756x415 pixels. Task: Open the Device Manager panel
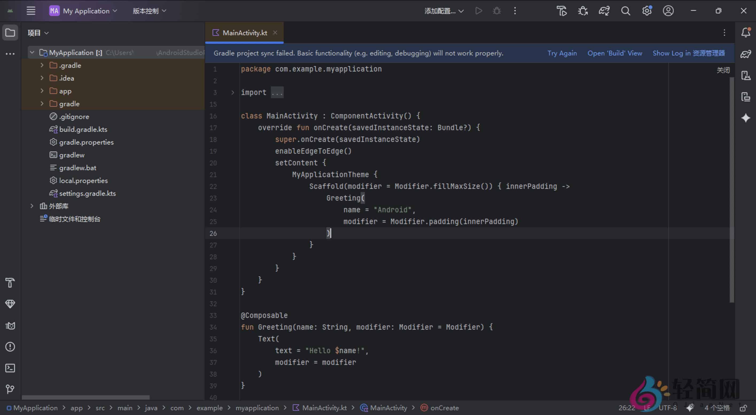pos(745,75)
